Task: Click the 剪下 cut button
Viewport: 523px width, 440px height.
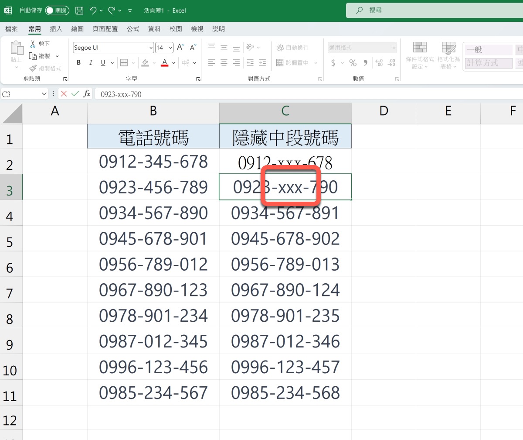Action: point(40,44)
